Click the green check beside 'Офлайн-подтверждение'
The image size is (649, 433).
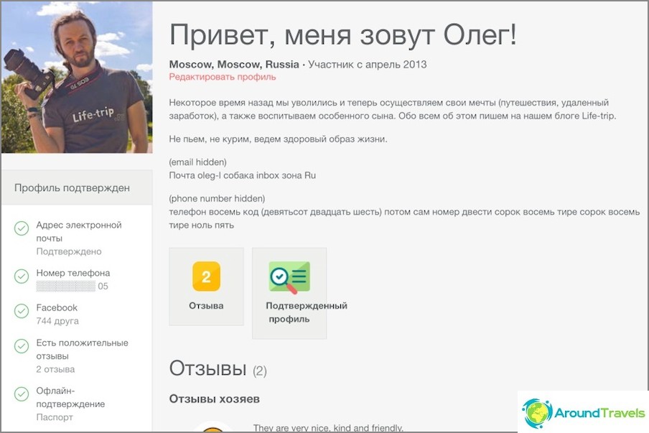pos(22,394)
